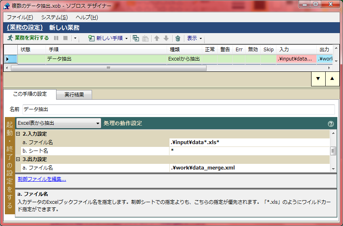This screenshot has width=343, height=226.
Task: Open the Excel表から抽出 combo box
Action: (x=59, y=123)
